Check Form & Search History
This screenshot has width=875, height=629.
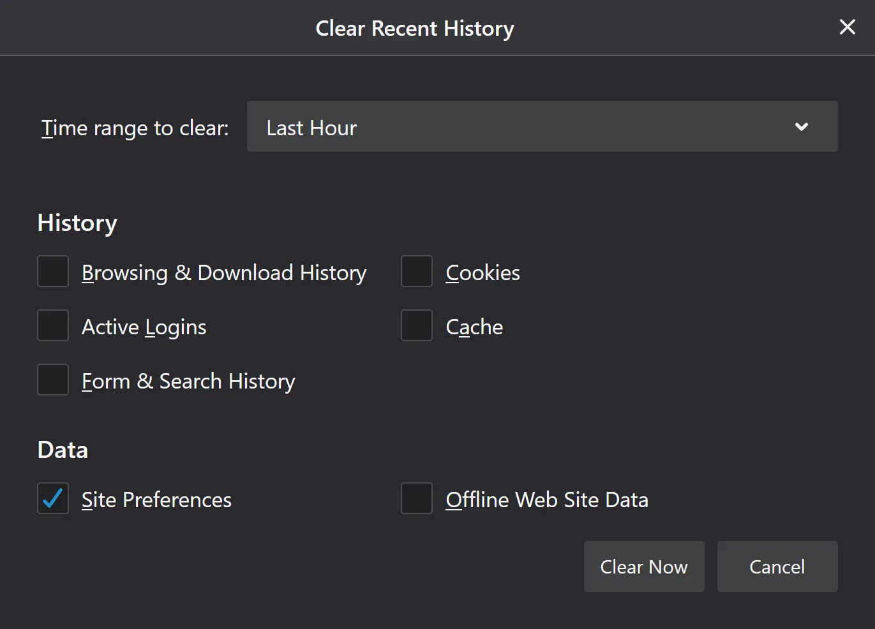tap(52, 380)
